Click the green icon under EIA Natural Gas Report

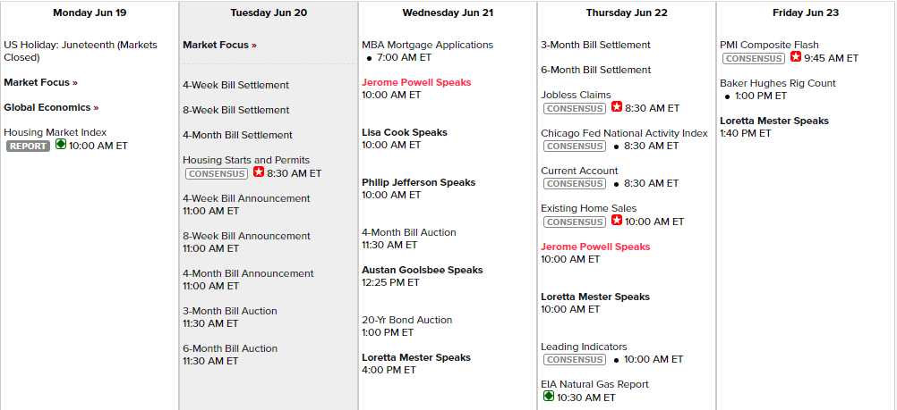(x=548, y=397)
